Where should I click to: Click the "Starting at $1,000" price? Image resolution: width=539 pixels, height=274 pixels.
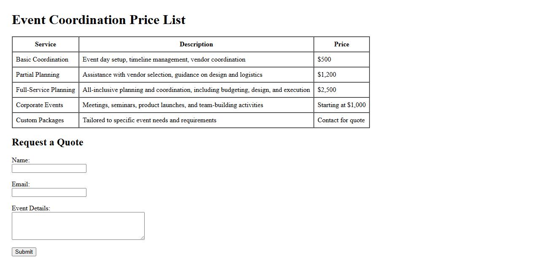click(342, 105)
